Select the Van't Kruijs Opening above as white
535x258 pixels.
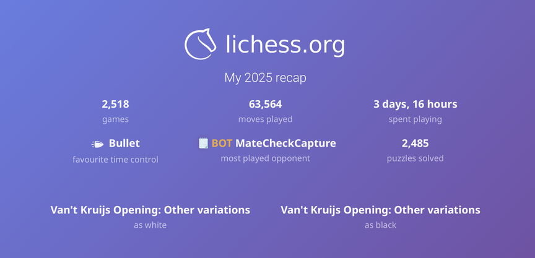coord(150,210)
